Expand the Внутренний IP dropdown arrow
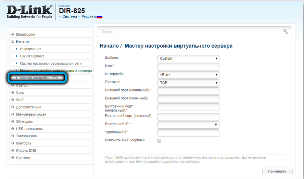Viewport: 304px width, 179px height. tap(216, 125)
